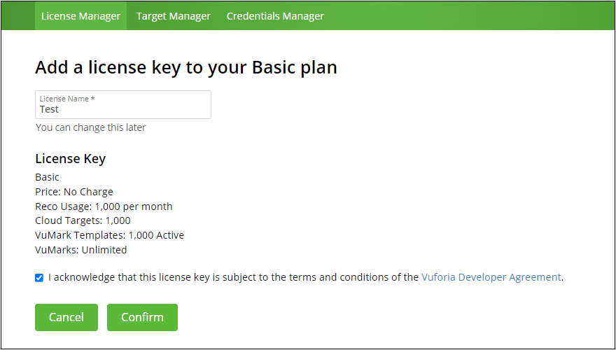Click the "Basic" plan name text

(48, 177)
